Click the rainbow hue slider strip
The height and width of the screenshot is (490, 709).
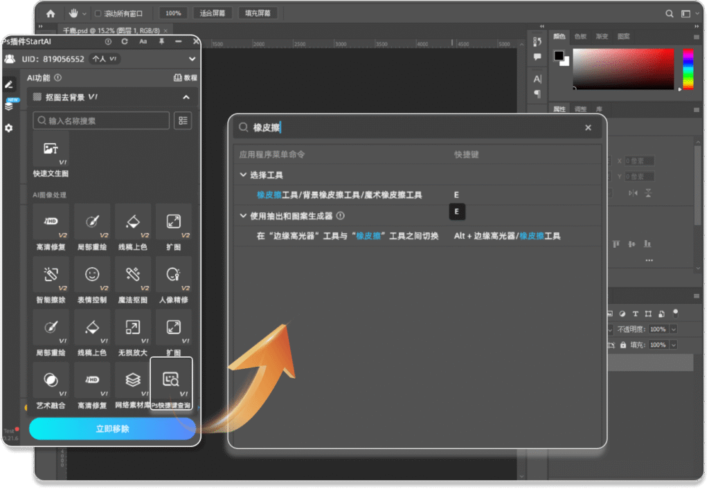(688, 69)
